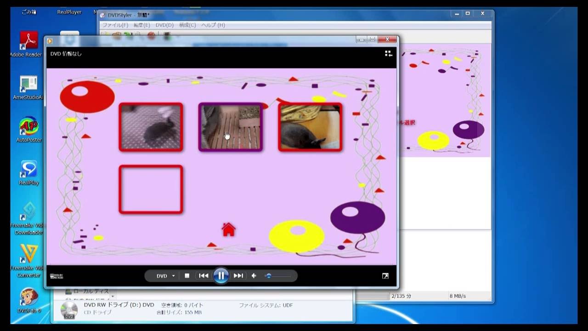The image size is (588, 331).
Task: Close the DVD player window
Action: 387,40
